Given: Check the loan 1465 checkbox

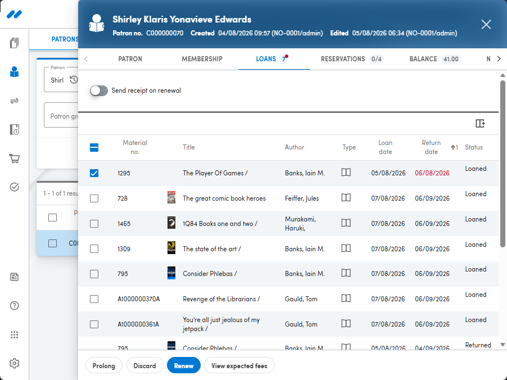Looking at the screenshot, I should 94,224.
